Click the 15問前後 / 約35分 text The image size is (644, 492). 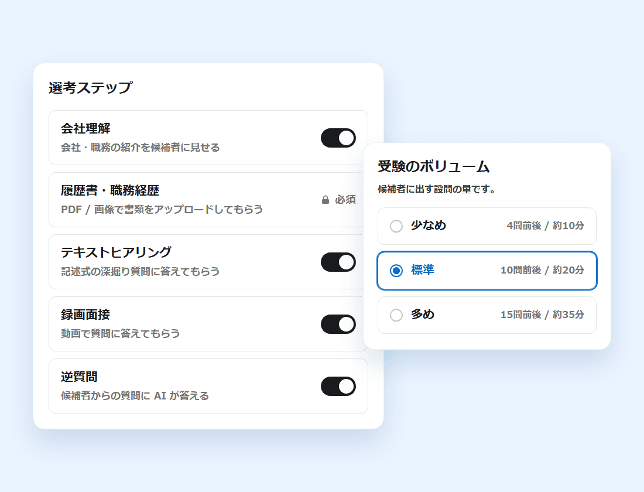point(542,315)
